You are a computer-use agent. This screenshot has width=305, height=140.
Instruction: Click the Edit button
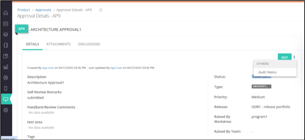284,57
